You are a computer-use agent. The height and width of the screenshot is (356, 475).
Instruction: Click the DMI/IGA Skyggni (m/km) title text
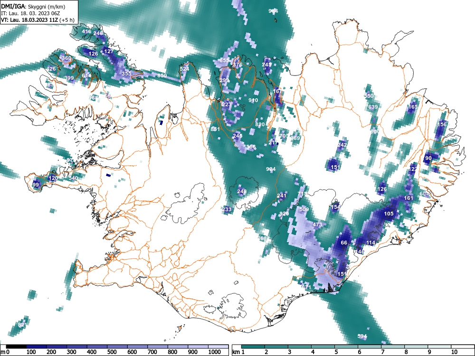click(33, 6)
